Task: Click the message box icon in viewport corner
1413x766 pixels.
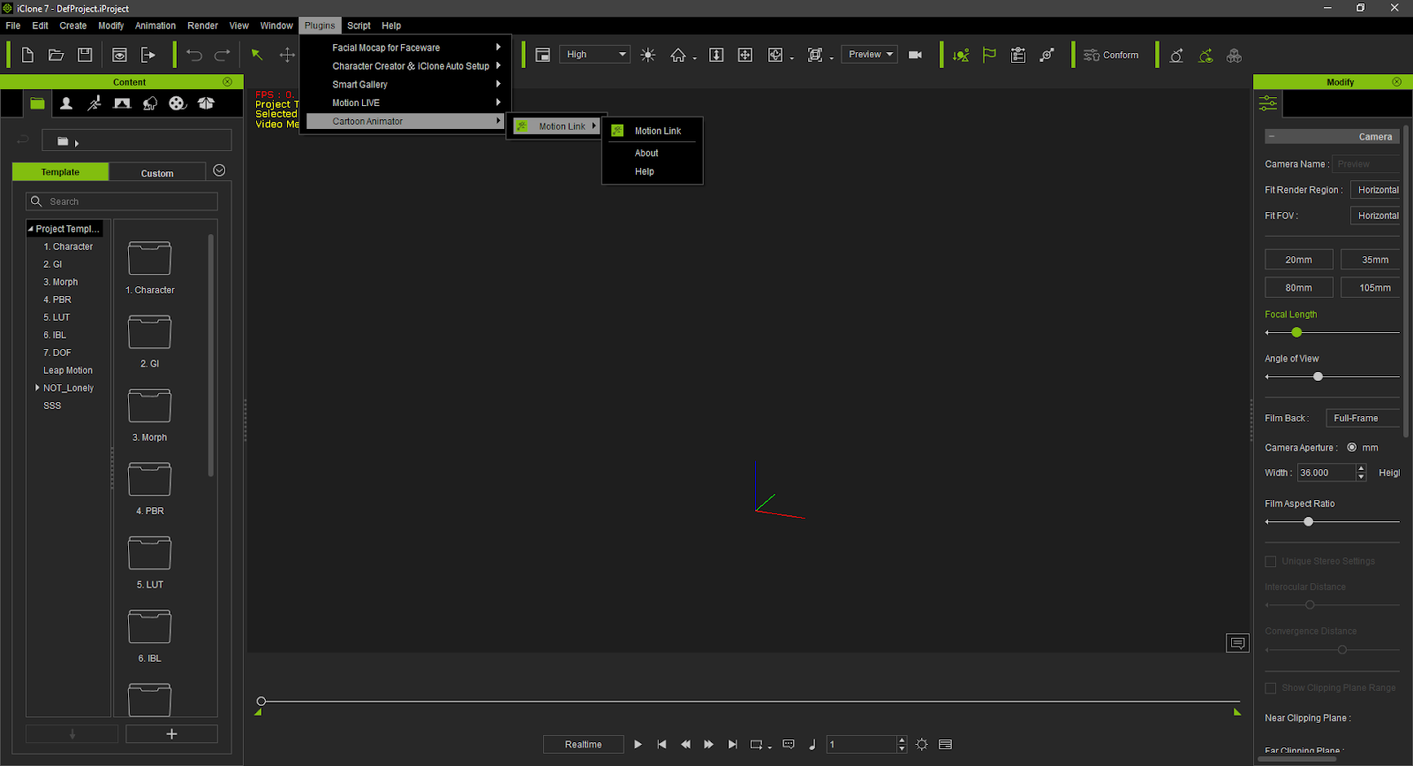Action: point(1237,643)
